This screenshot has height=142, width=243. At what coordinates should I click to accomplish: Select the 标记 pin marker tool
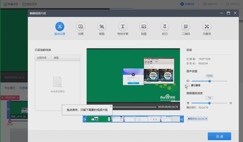coord(165,27)
